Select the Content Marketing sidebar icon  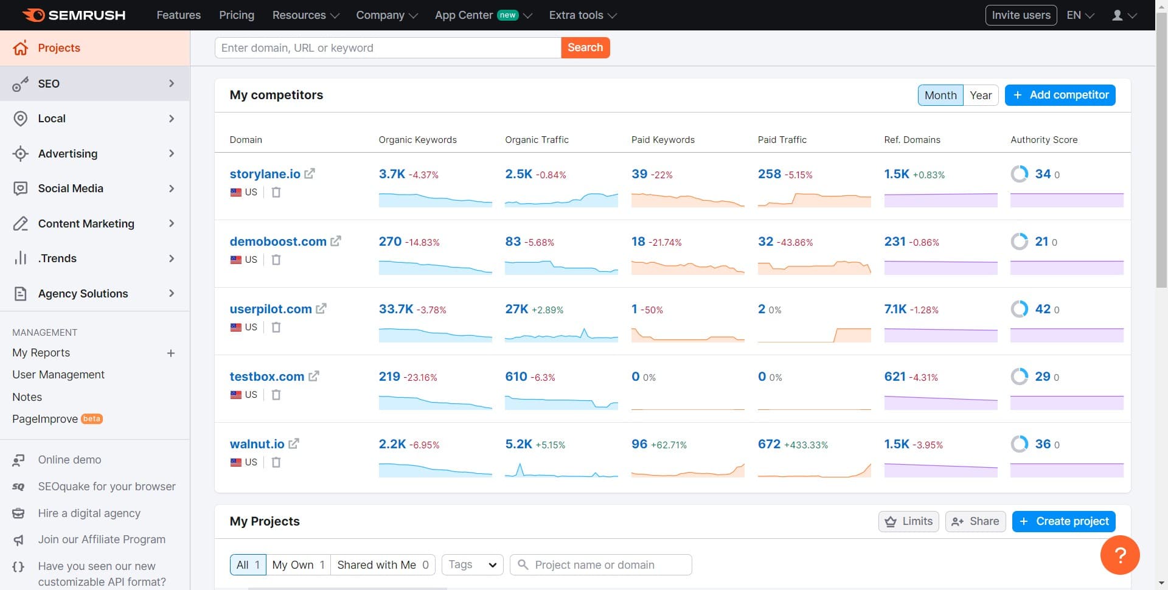21,223
